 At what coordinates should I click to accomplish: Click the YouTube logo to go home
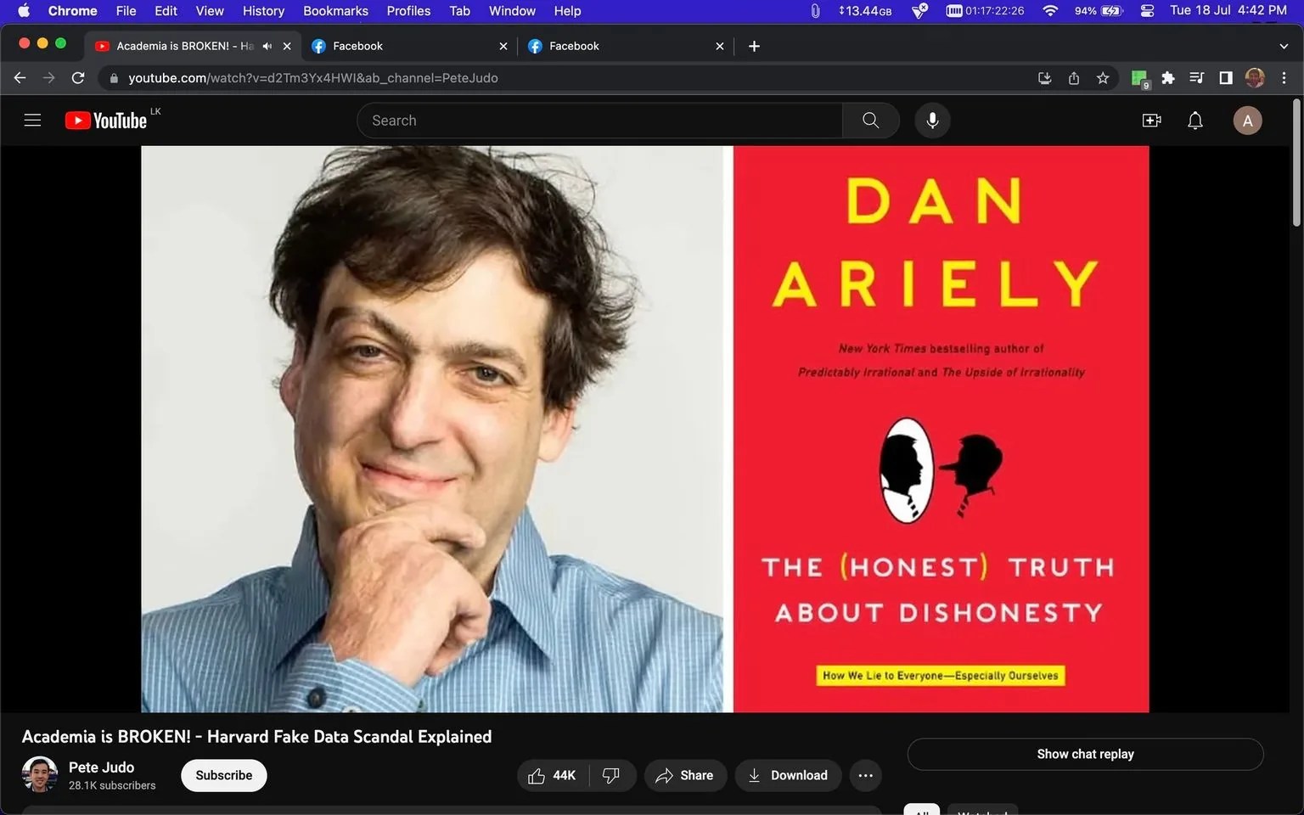[105, 120]
